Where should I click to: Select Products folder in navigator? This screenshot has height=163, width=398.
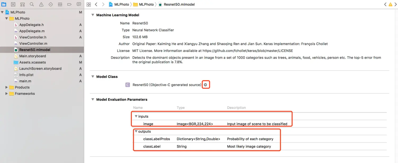22,87
